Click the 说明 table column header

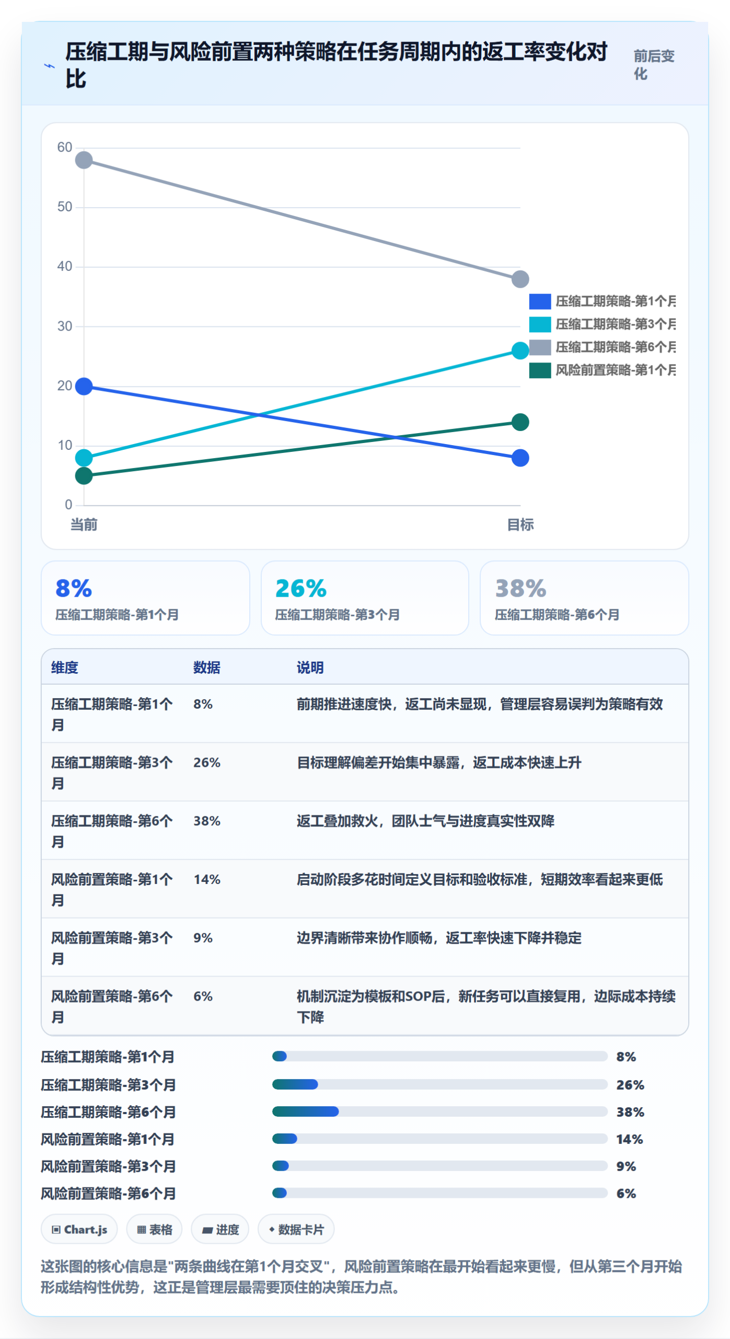310,667
